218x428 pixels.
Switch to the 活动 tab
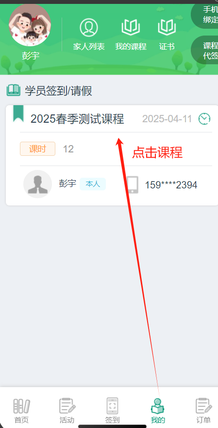[x=67, y=410]
